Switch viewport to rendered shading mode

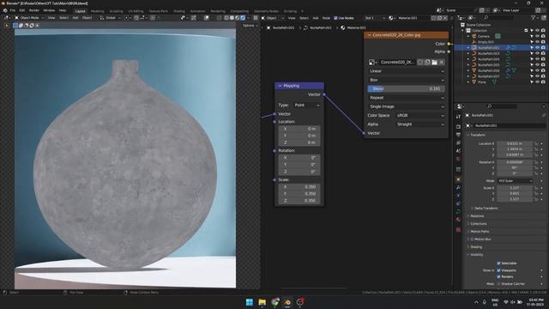243,17
